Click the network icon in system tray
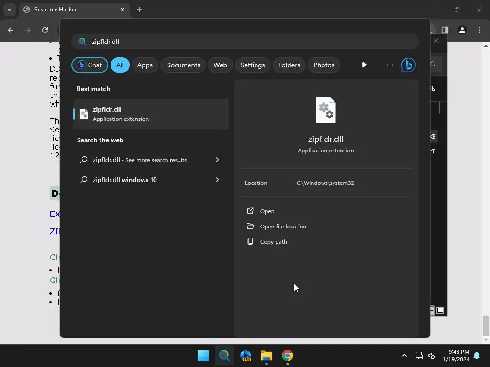This screenshot has width=490, height=367. 419,356
